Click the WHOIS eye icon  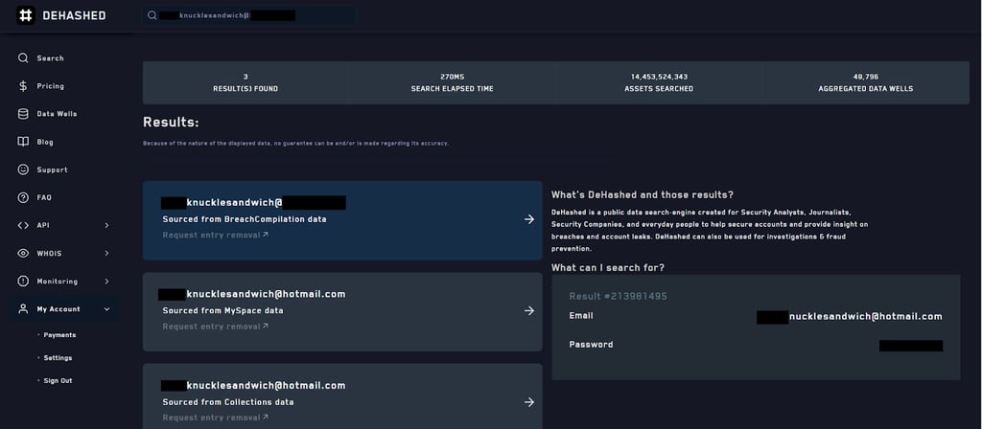coord(23,253)
